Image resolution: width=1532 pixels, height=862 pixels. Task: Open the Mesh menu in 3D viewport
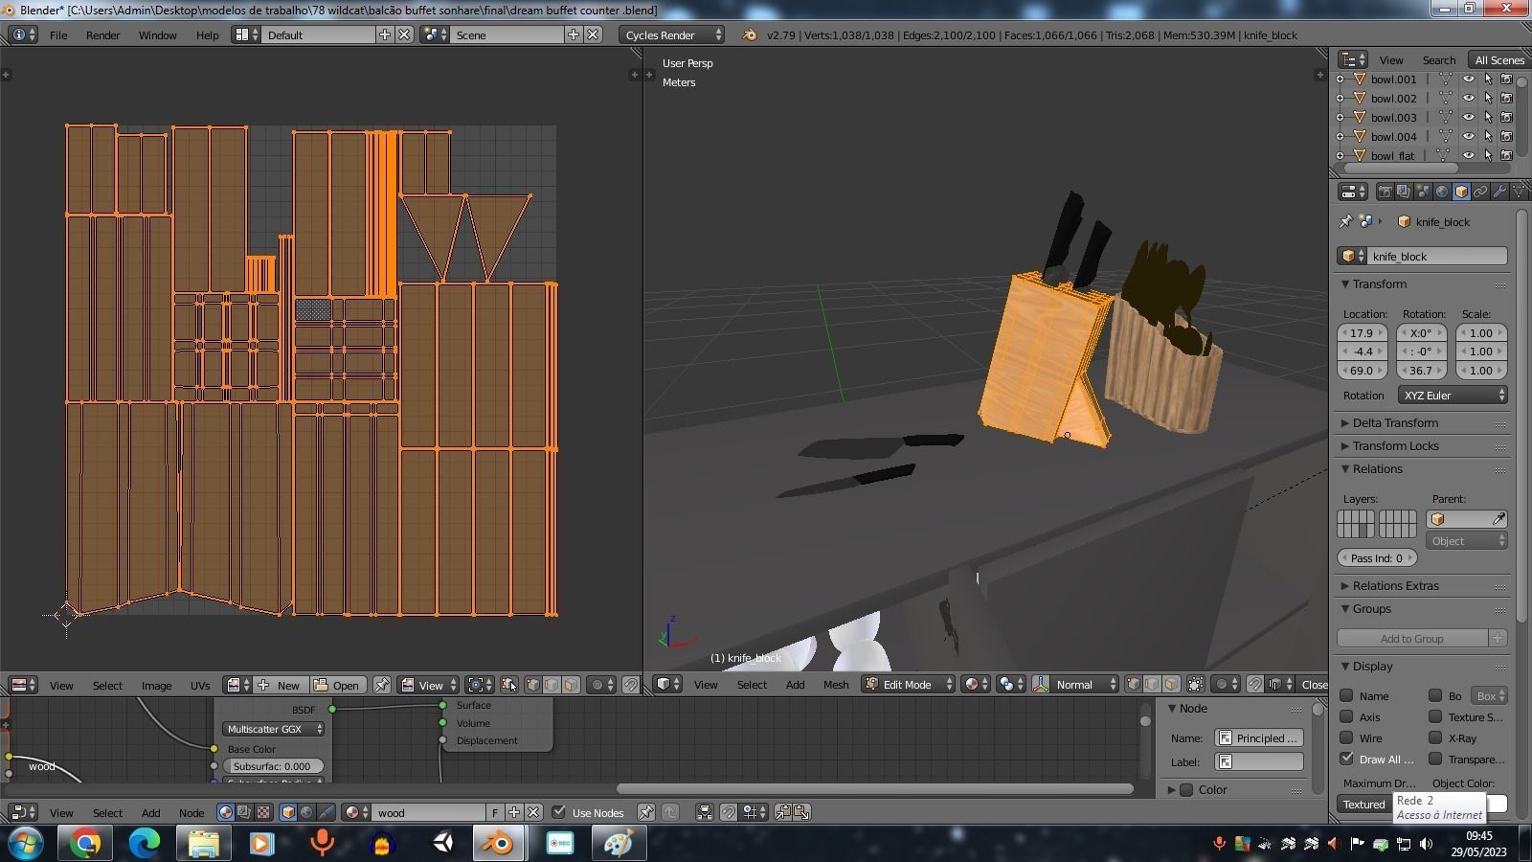pos(835,685)
